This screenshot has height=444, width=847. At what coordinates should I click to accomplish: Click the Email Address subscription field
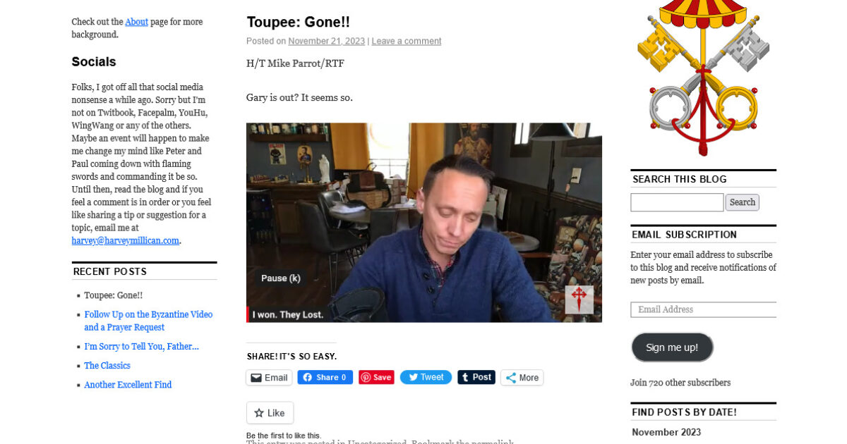tap(704, 309)
